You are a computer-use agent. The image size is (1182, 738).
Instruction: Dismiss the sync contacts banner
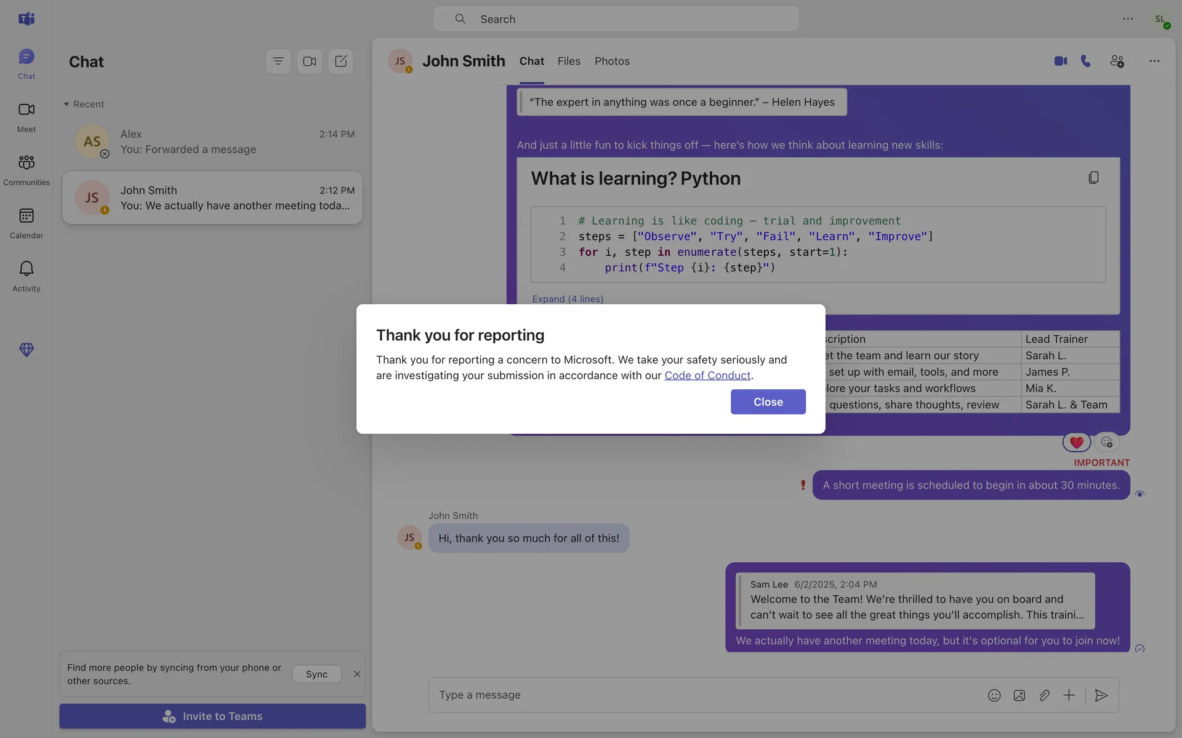click(357, 674)
